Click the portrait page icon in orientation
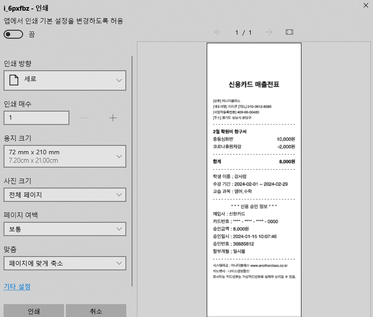The width and height of the screenshot is (373, 317). coord(13,80)
